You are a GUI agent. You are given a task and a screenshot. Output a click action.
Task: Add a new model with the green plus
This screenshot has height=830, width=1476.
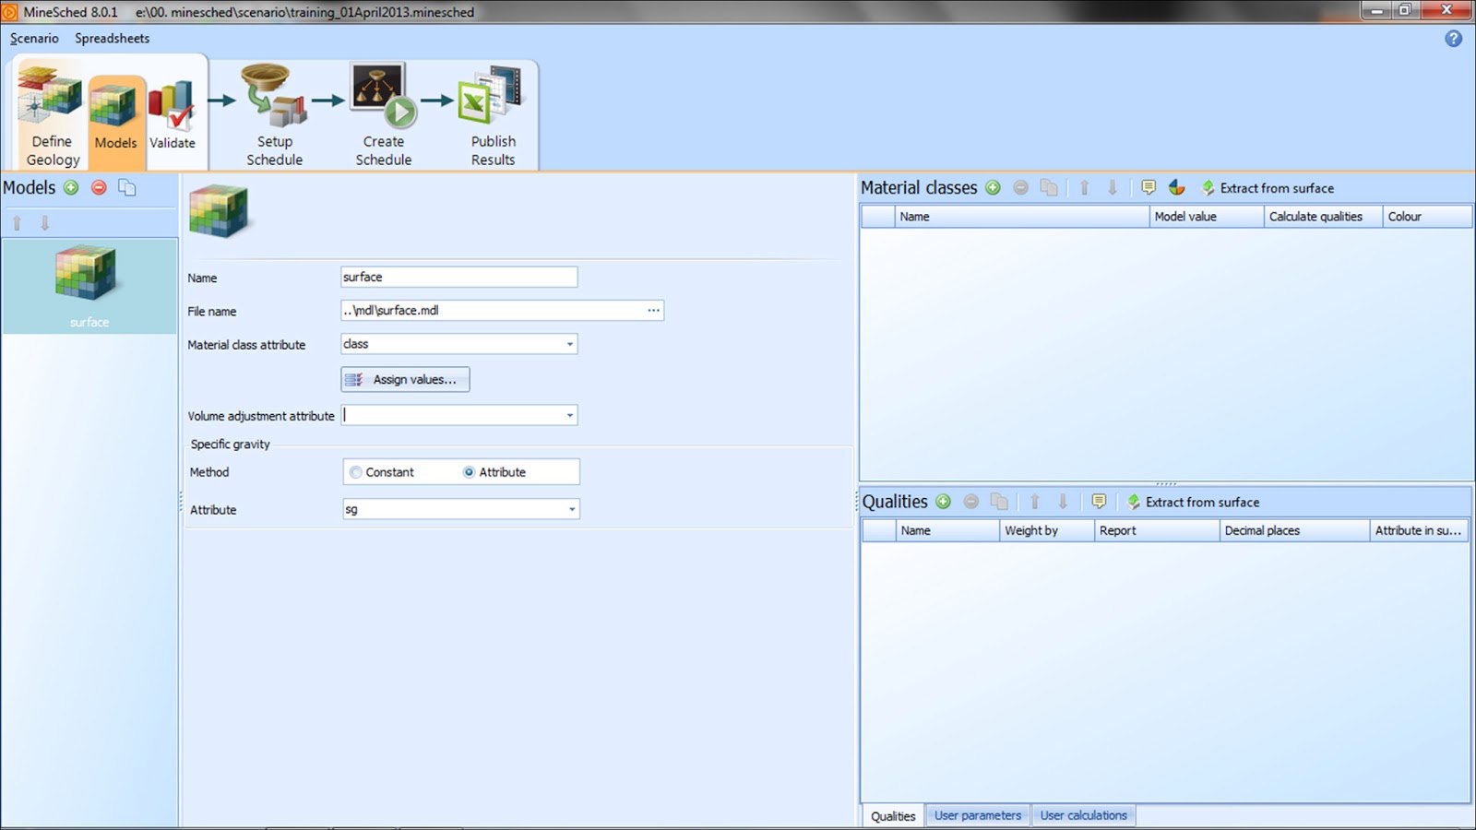click(x=71, y=187)
